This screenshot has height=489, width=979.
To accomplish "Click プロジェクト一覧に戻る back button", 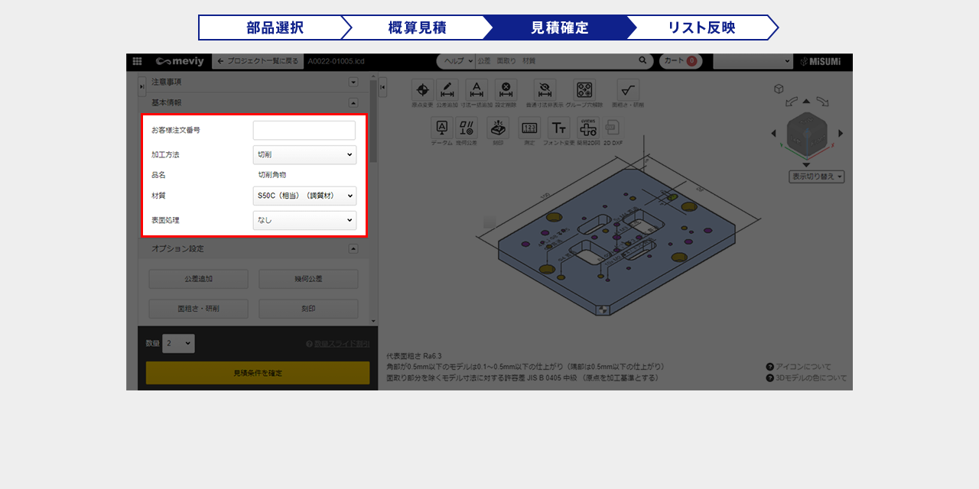I will coord(257,61).
